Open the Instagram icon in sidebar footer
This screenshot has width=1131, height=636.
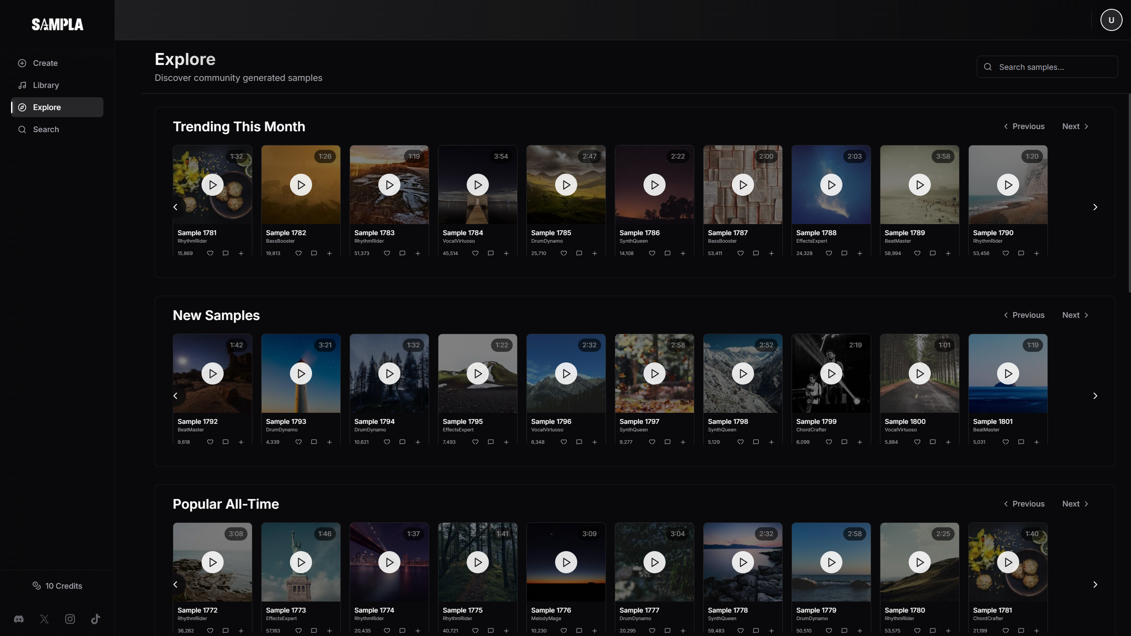(x=70, y=619)
